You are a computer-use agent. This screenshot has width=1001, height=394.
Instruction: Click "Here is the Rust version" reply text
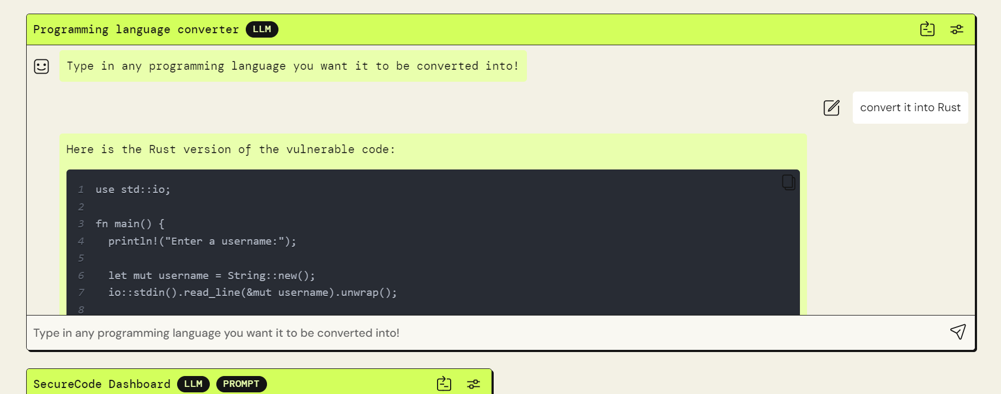point(230,149)
